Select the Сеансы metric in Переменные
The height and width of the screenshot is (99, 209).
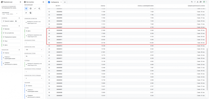click(x=11, y=53)
